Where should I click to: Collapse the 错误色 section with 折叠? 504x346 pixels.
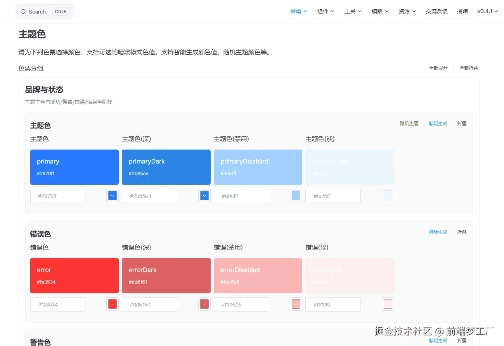point(462,232)
